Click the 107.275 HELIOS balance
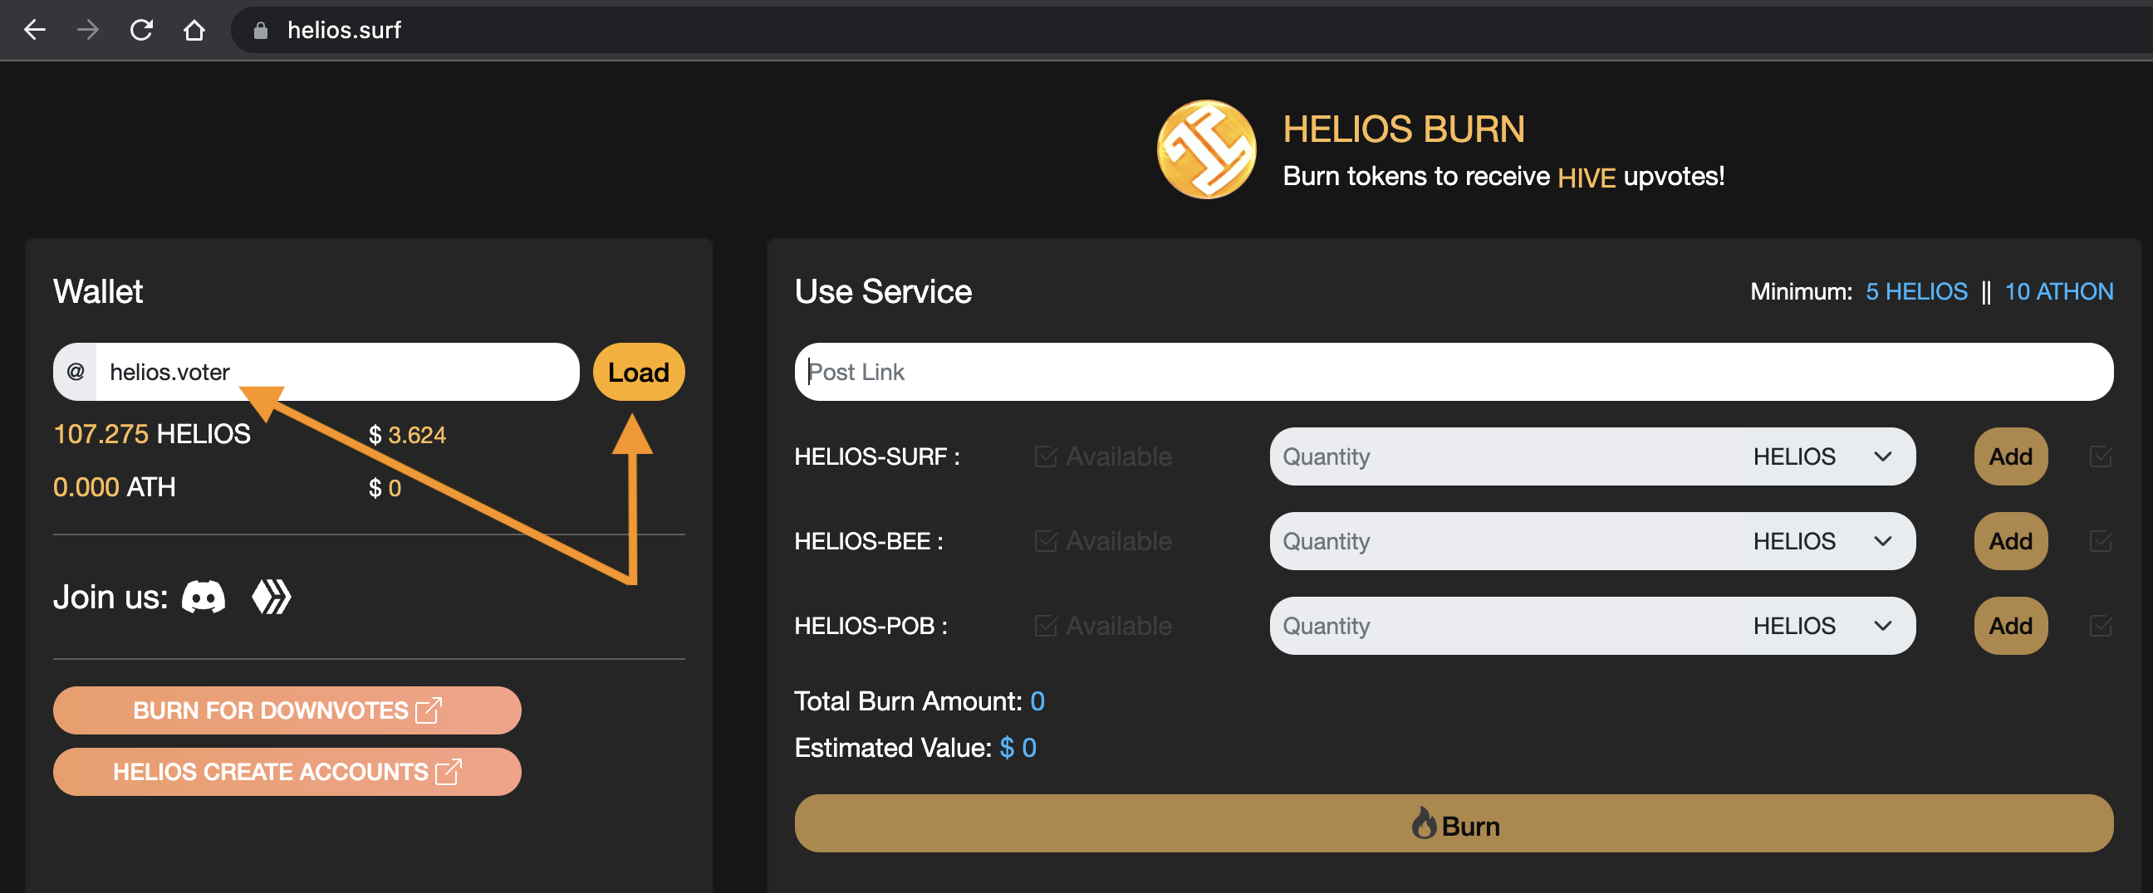2153x893 pixels. [151, 434]
